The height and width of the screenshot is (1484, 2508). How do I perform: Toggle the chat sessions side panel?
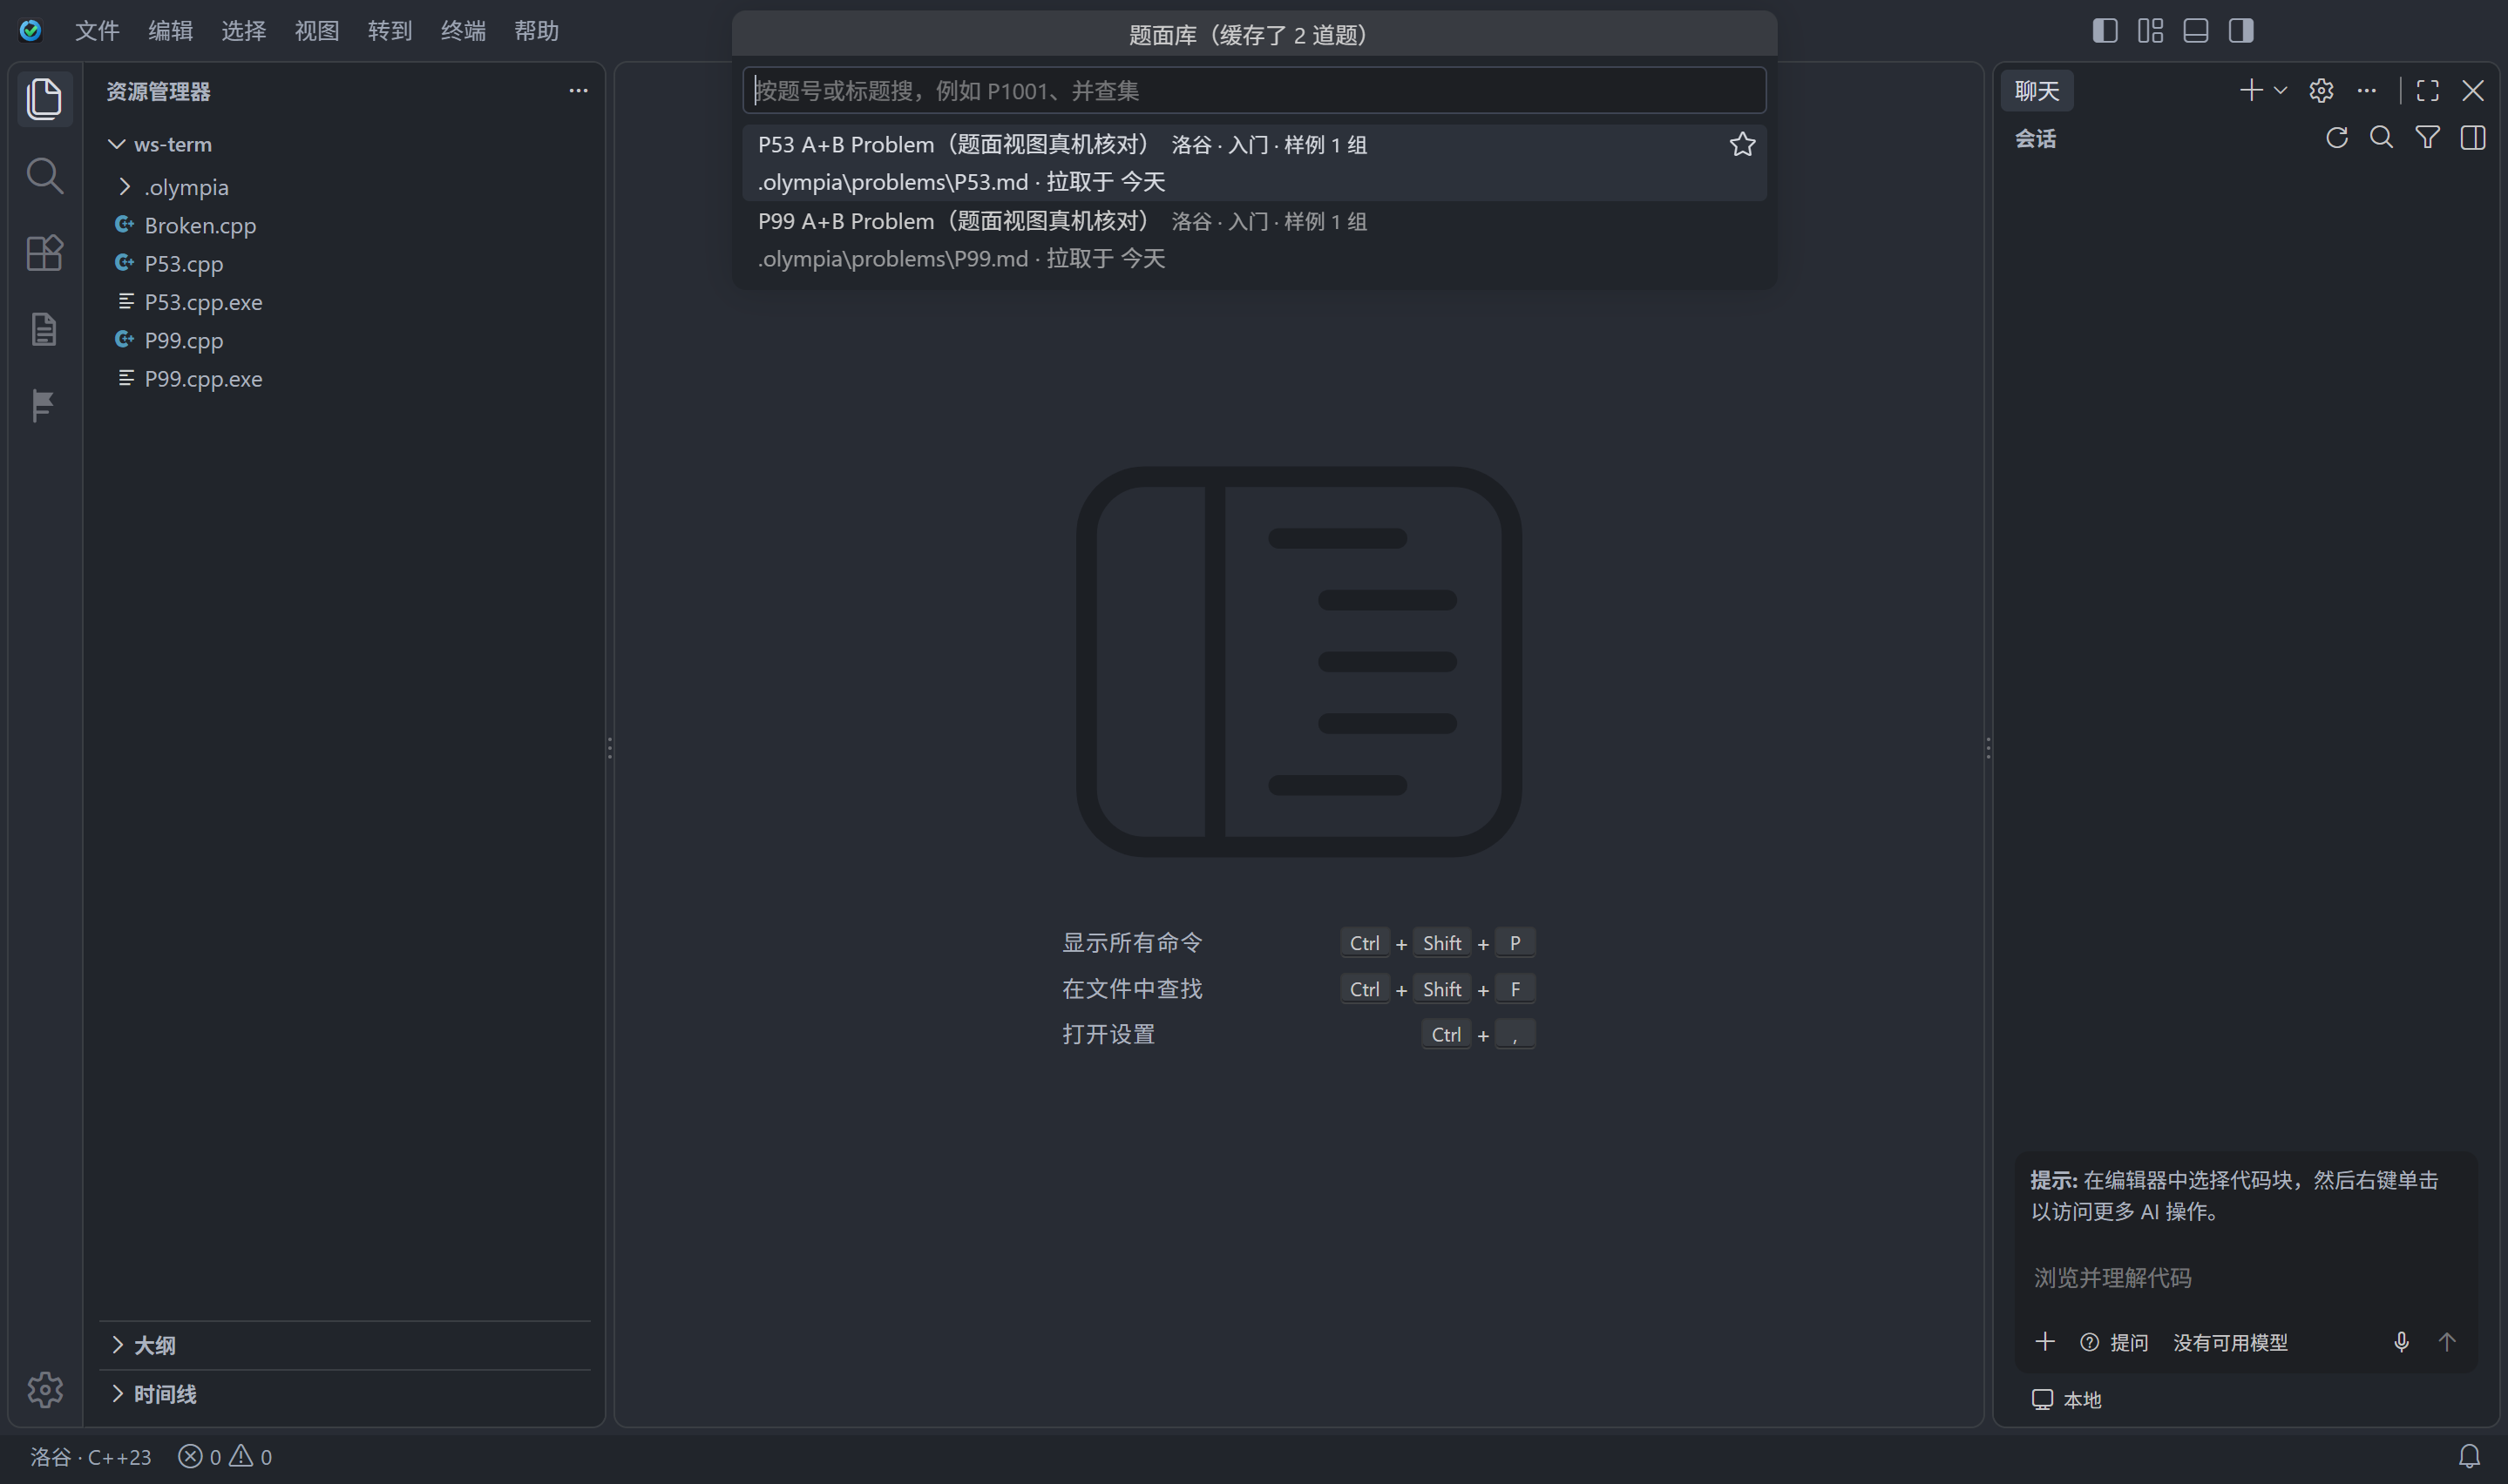(x=2473, y=138)
